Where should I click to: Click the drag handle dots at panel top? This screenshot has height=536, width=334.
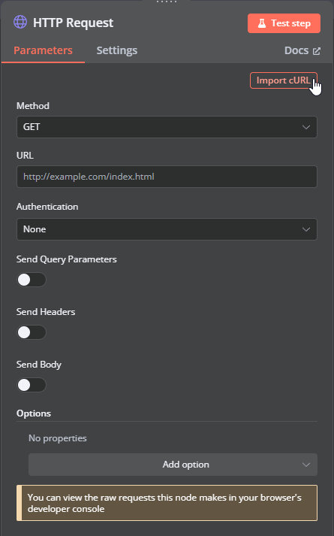pyautogui.click(x=167, y=2)
